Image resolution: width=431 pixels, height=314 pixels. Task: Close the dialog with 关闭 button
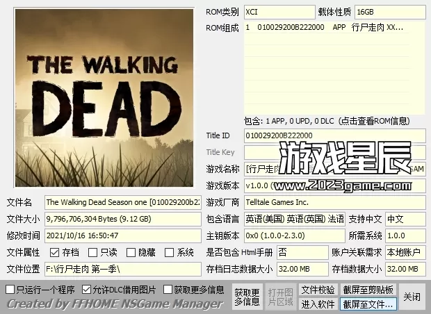coord(412,297)
